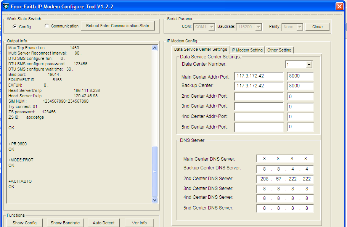Screen dimensions: 347x227
Task: Click the 'ZS password: 123456' output line
Action: [x=32, y=112]
